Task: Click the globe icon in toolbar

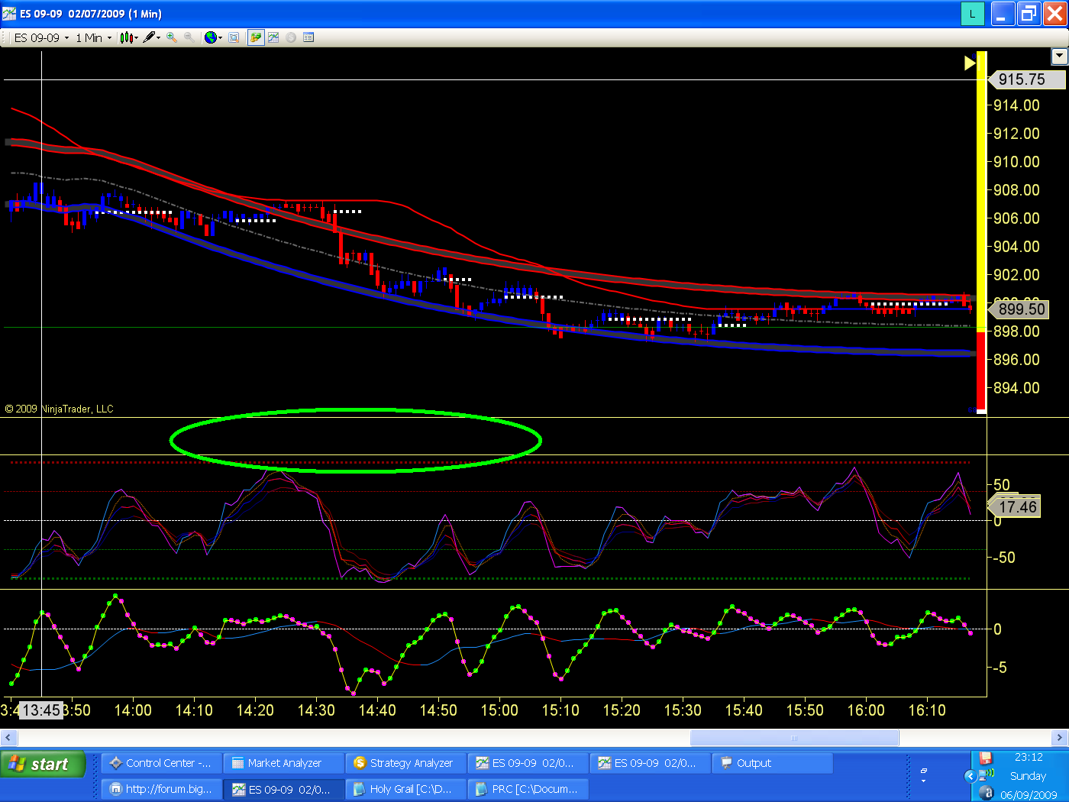Action: tap(211, 37)
